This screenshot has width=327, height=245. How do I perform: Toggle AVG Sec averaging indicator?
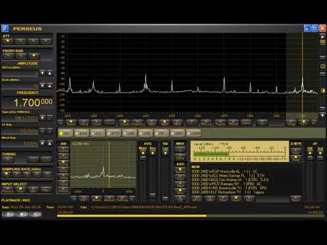pyautogui.click(x=153, y=153)
